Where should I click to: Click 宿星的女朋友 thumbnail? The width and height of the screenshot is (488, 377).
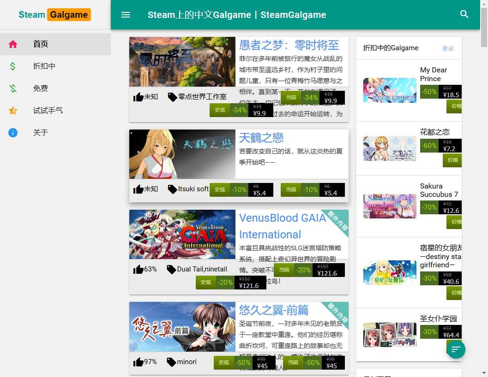click(390, 272)
